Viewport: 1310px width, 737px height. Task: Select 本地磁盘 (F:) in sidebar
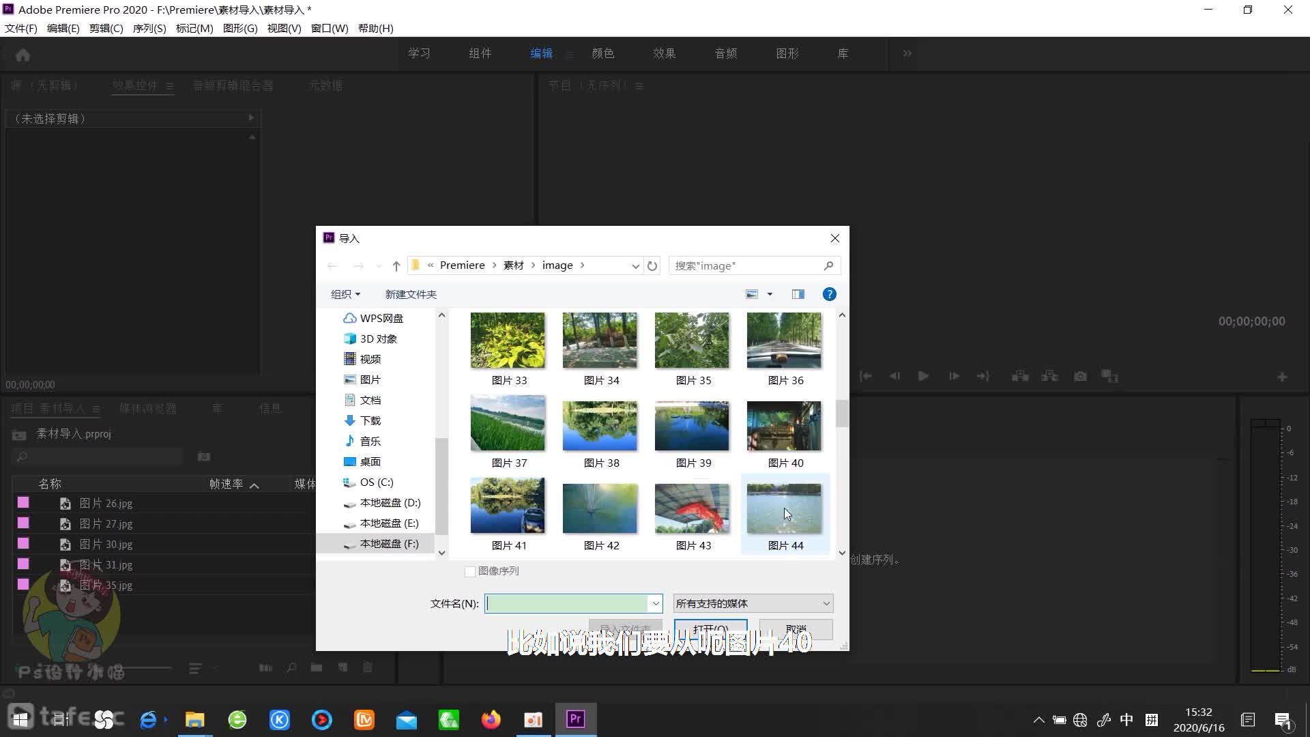[381, 543]
